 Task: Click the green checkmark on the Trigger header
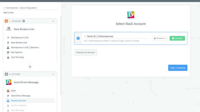pos(24,21)
